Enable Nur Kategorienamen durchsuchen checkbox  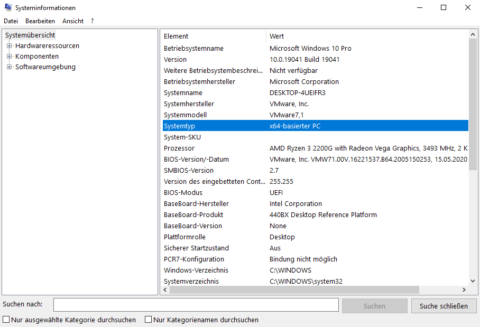(149, 320)
